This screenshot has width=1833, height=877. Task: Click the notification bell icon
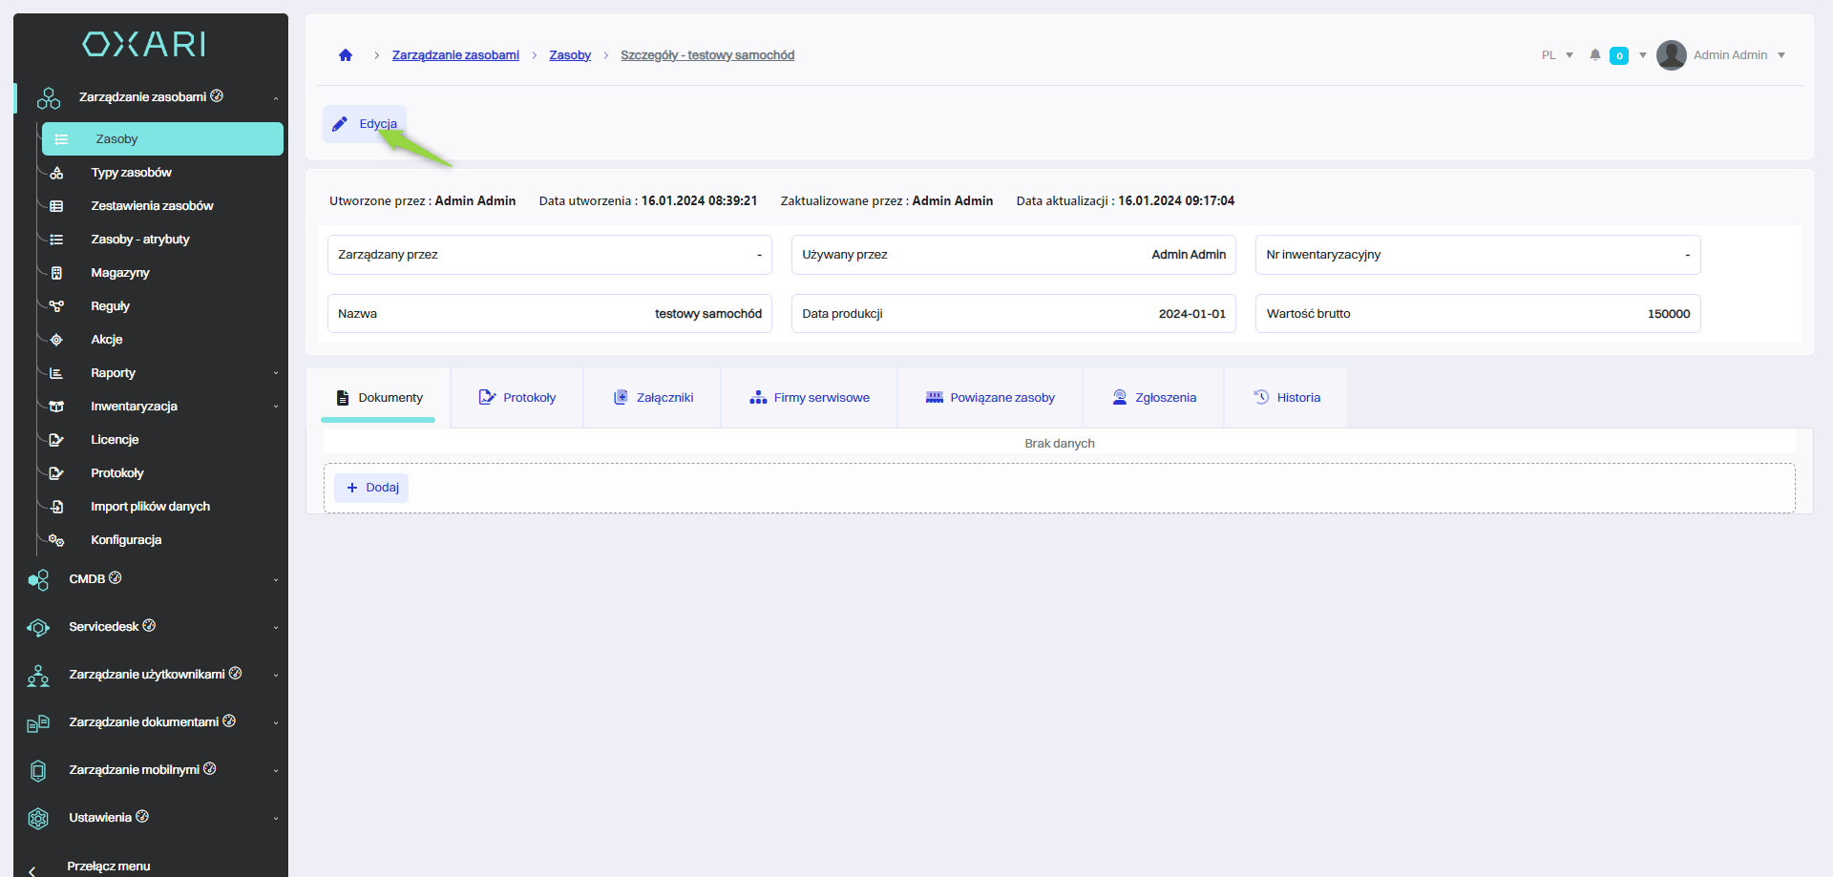click(1594, 55)
